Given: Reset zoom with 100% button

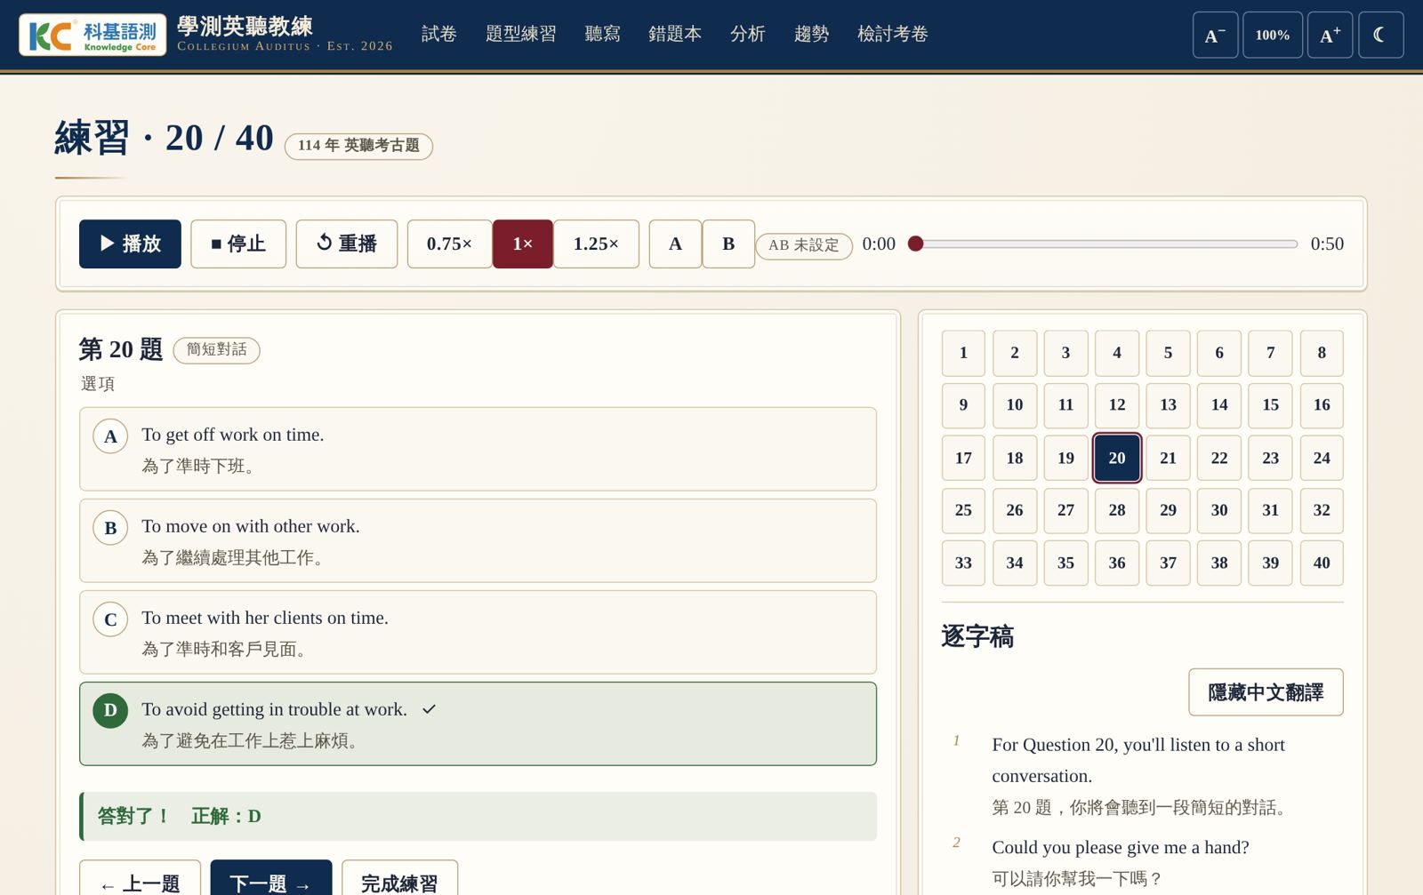Looking at the screenshot, I should click(x=1273, y=35).
